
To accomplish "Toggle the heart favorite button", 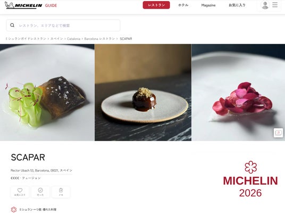I will 20,192.
